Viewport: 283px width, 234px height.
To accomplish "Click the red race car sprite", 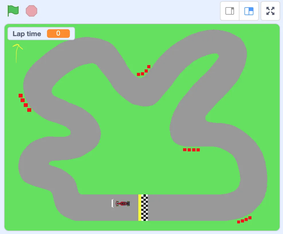I will pyautogui.click(x=123, y=204).
